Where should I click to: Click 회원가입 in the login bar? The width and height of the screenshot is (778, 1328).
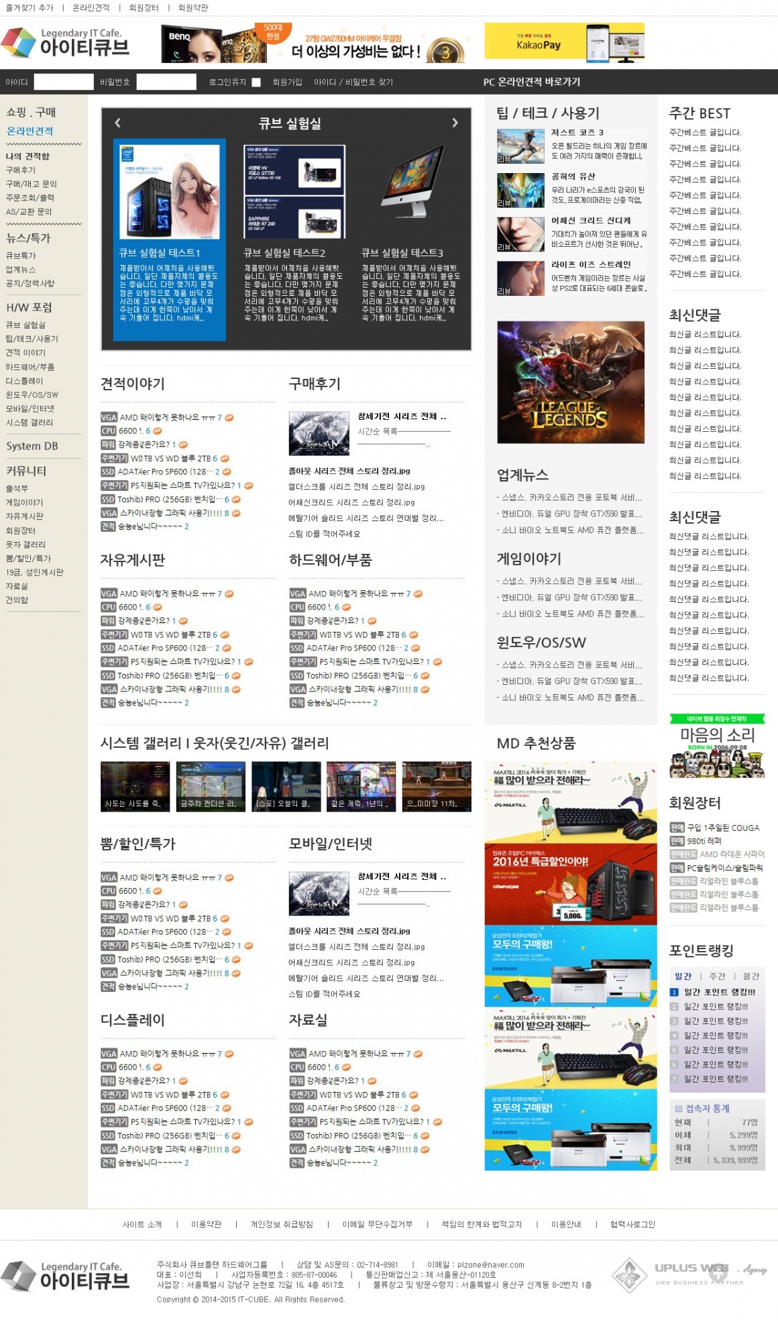[287, 82]
